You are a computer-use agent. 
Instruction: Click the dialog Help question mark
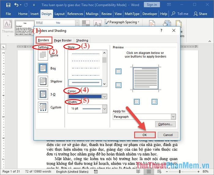click(x=161, y=30)
